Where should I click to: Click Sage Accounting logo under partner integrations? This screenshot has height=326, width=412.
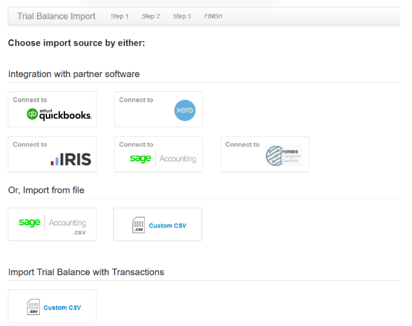coord(163,159)
